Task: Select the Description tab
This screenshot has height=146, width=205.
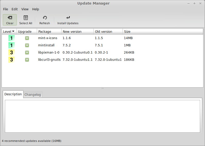Action: pos(13,94)
